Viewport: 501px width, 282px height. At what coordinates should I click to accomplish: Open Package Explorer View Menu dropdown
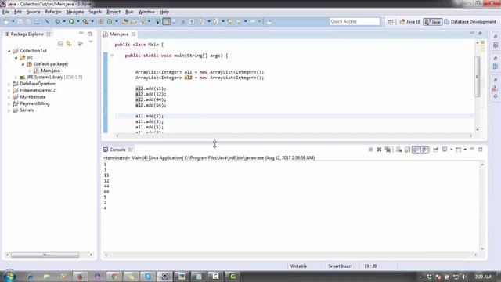(x=91, y=42)
